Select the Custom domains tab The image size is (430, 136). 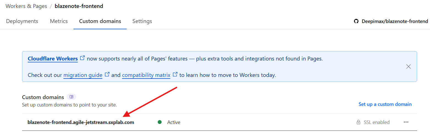click(x=100, y=21)
